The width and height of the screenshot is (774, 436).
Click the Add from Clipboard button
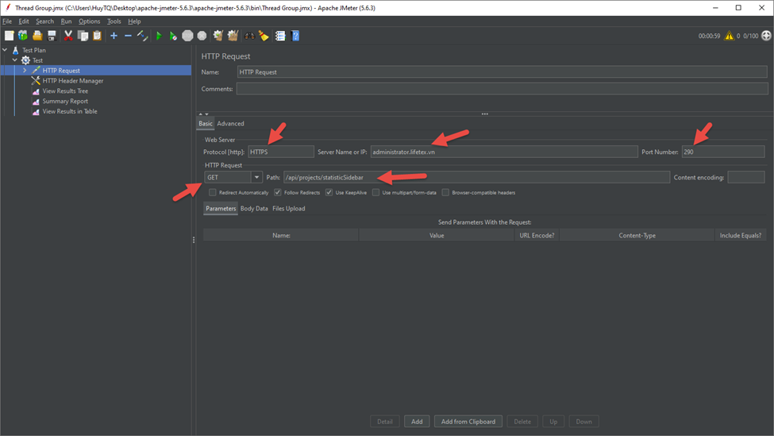(x=468, y=422)
